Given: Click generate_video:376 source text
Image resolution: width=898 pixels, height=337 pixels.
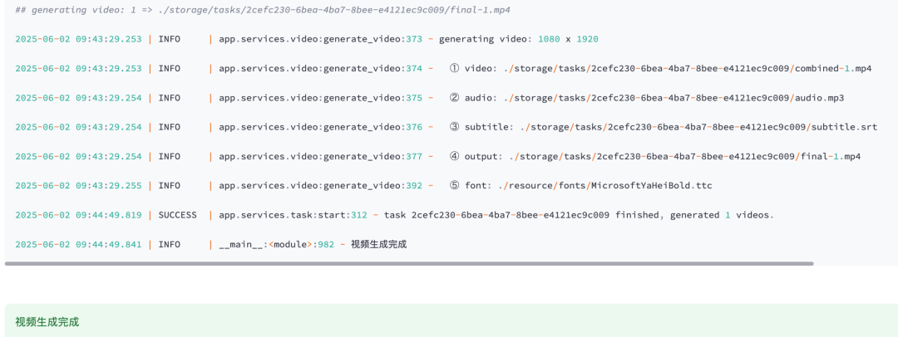Looking at the screenshot, I should coord(373,127).
